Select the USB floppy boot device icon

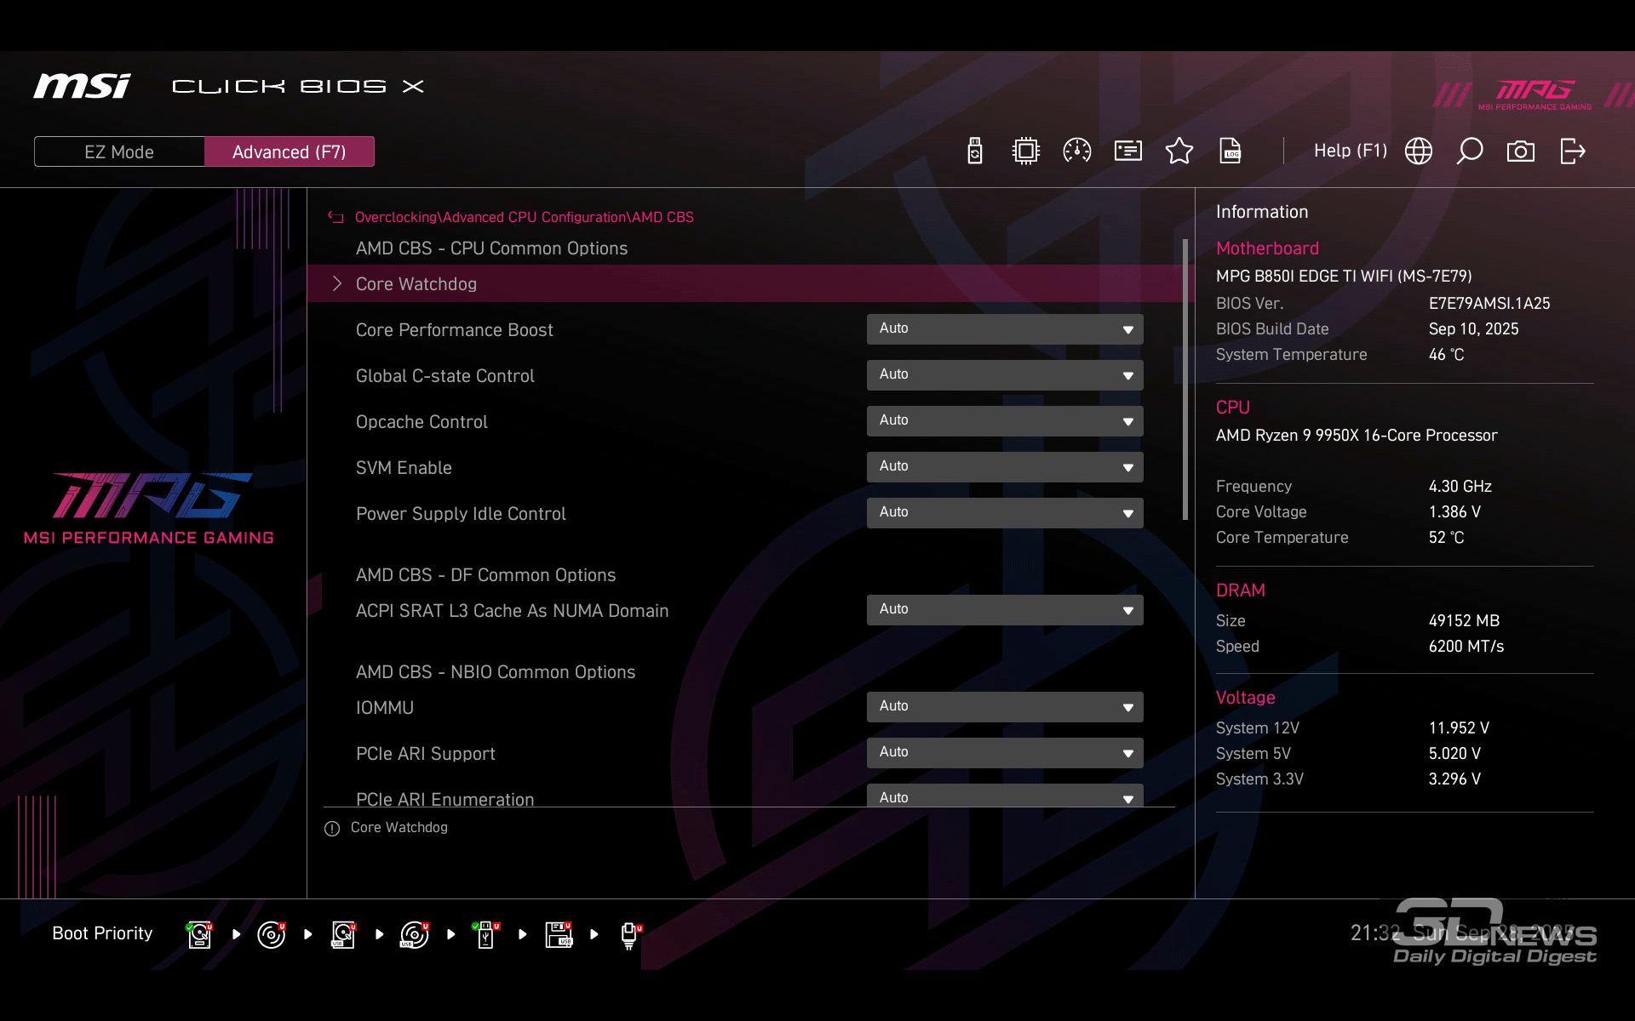559,934
